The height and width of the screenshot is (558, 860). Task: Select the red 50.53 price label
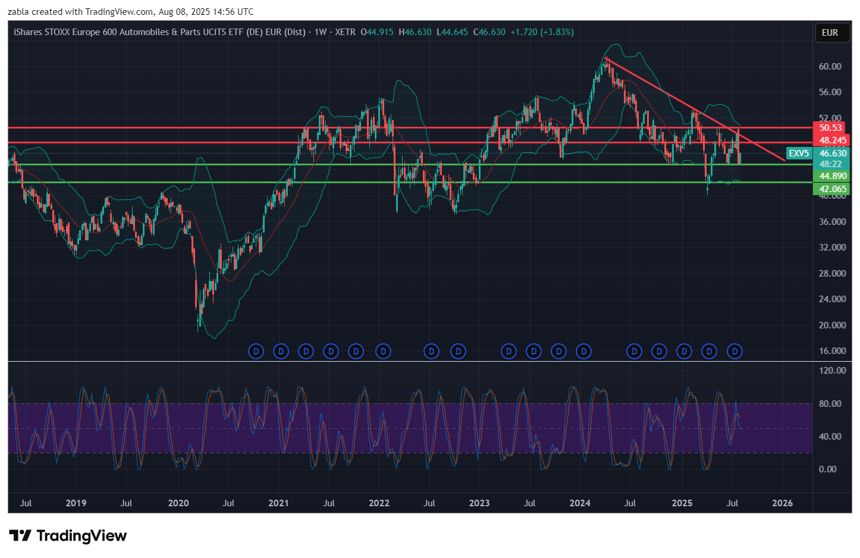pos(830,128)
